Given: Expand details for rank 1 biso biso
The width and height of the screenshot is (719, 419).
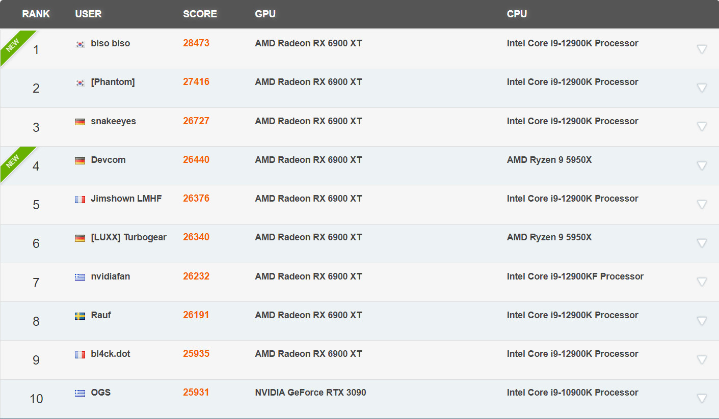Looking at the screenshot, I should click(x=702, y=48).
